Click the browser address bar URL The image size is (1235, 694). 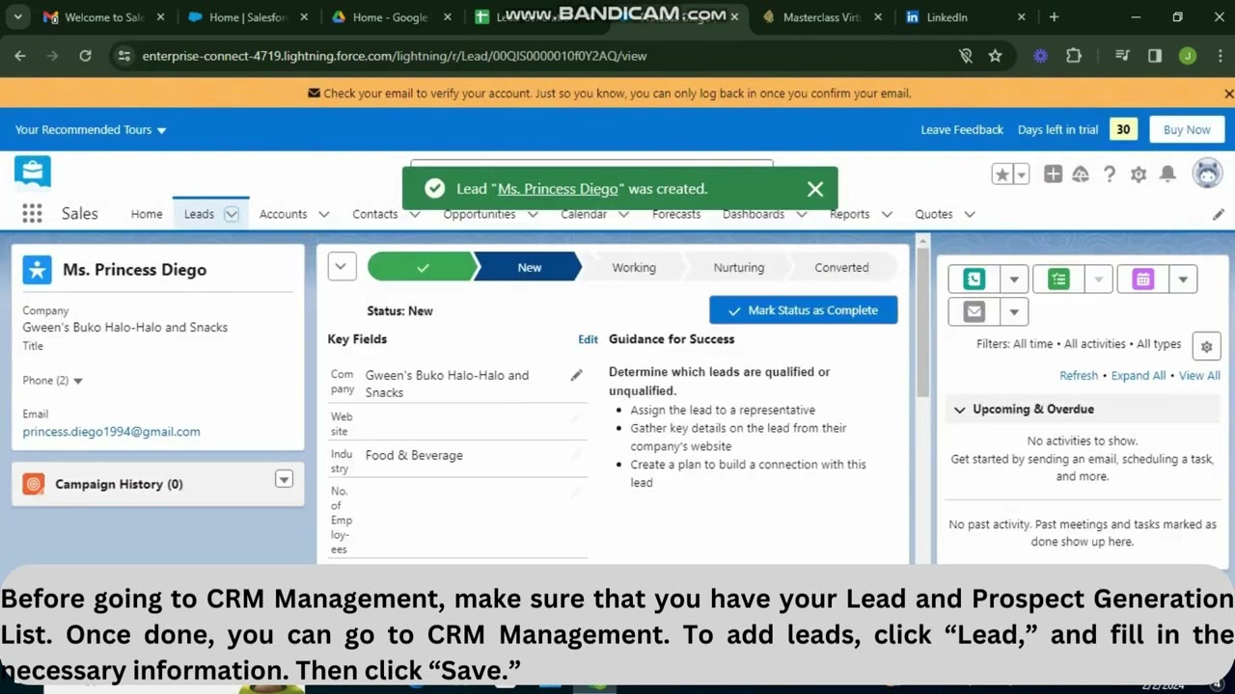tap(394, 56)
